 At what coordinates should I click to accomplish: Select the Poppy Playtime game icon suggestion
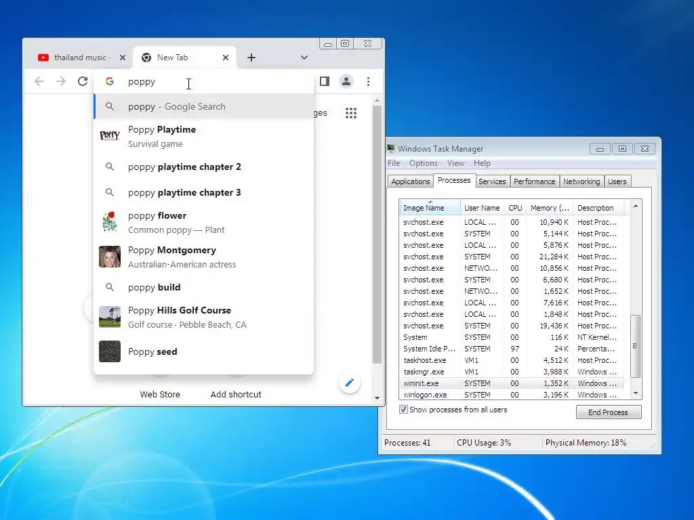[x=110, y=135]
